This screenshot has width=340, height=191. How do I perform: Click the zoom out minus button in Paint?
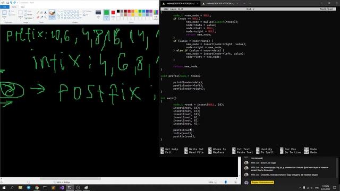coord(216,183)
